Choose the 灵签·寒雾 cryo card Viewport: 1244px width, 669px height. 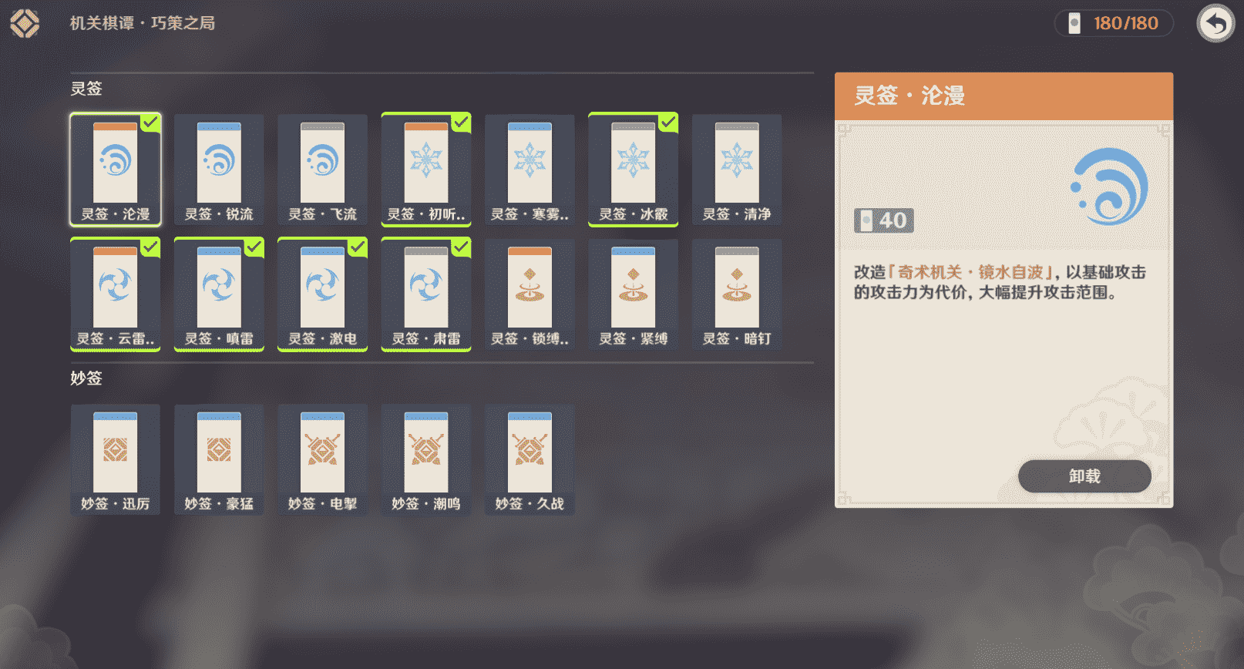[530, 170]
